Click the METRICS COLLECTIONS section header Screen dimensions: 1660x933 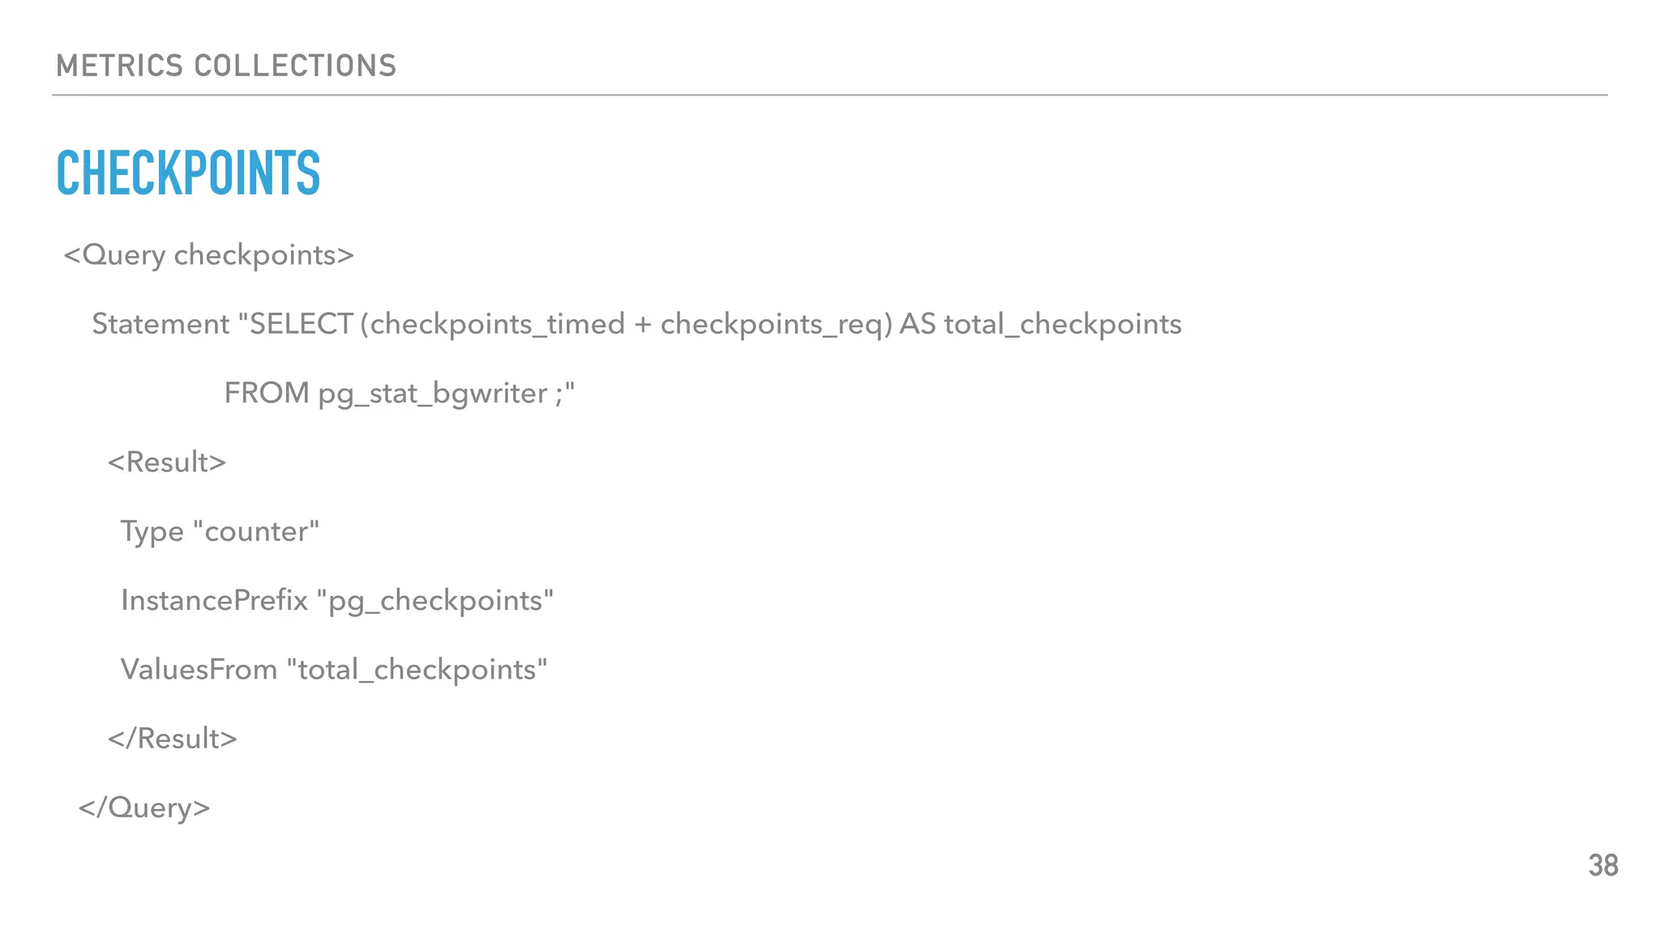tap(226, 66)
